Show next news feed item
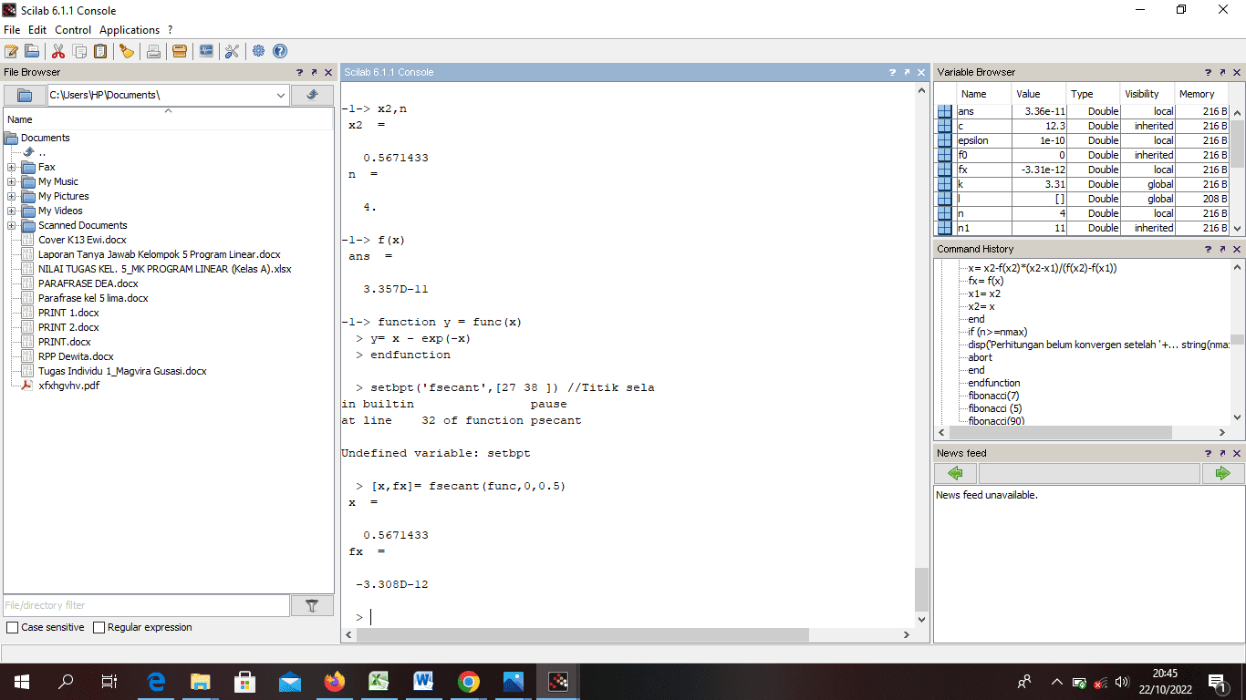 pyautogui.click(x=1223, y=473)
